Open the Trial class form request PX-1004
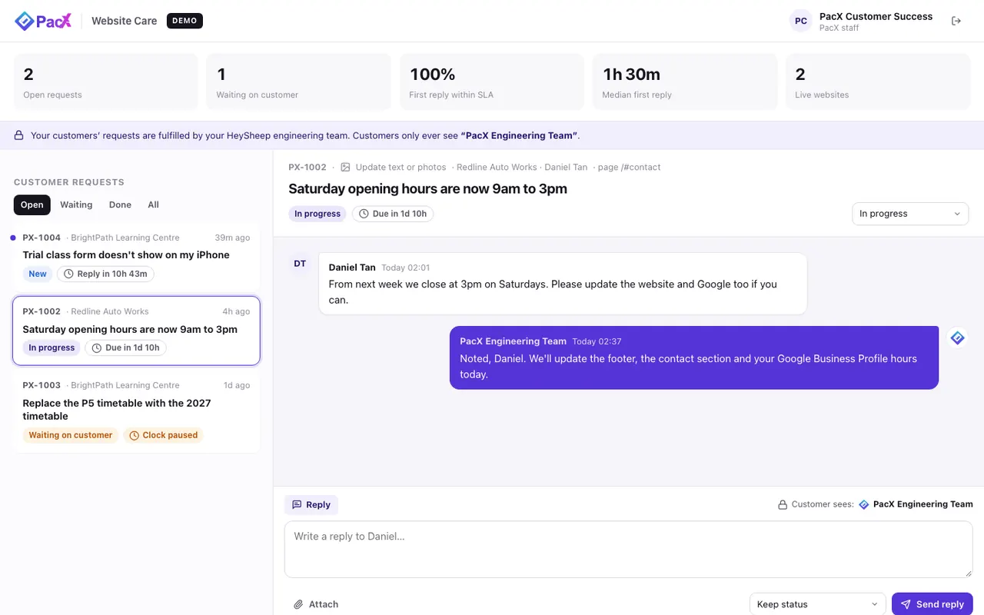 (x=136, y=258)
